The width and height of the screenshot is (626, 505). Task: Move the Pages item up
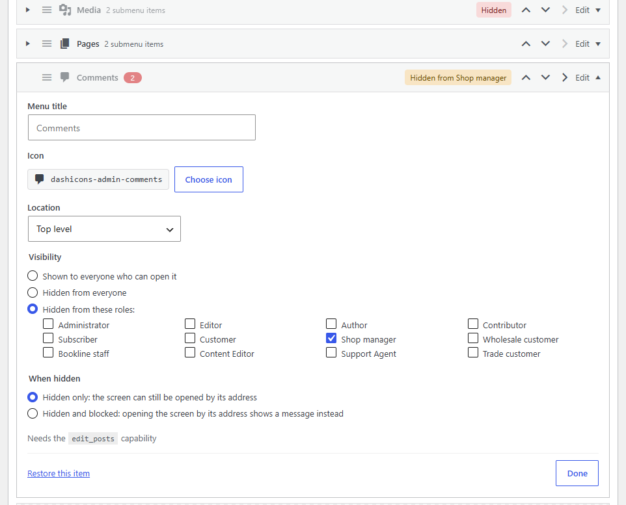click(x=526, y=44)
